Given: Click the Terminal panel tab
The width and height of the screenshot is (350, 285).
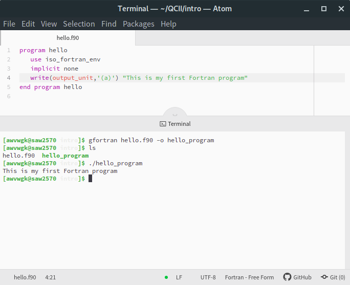Looking at the screenshot, I should pos(175,124).
